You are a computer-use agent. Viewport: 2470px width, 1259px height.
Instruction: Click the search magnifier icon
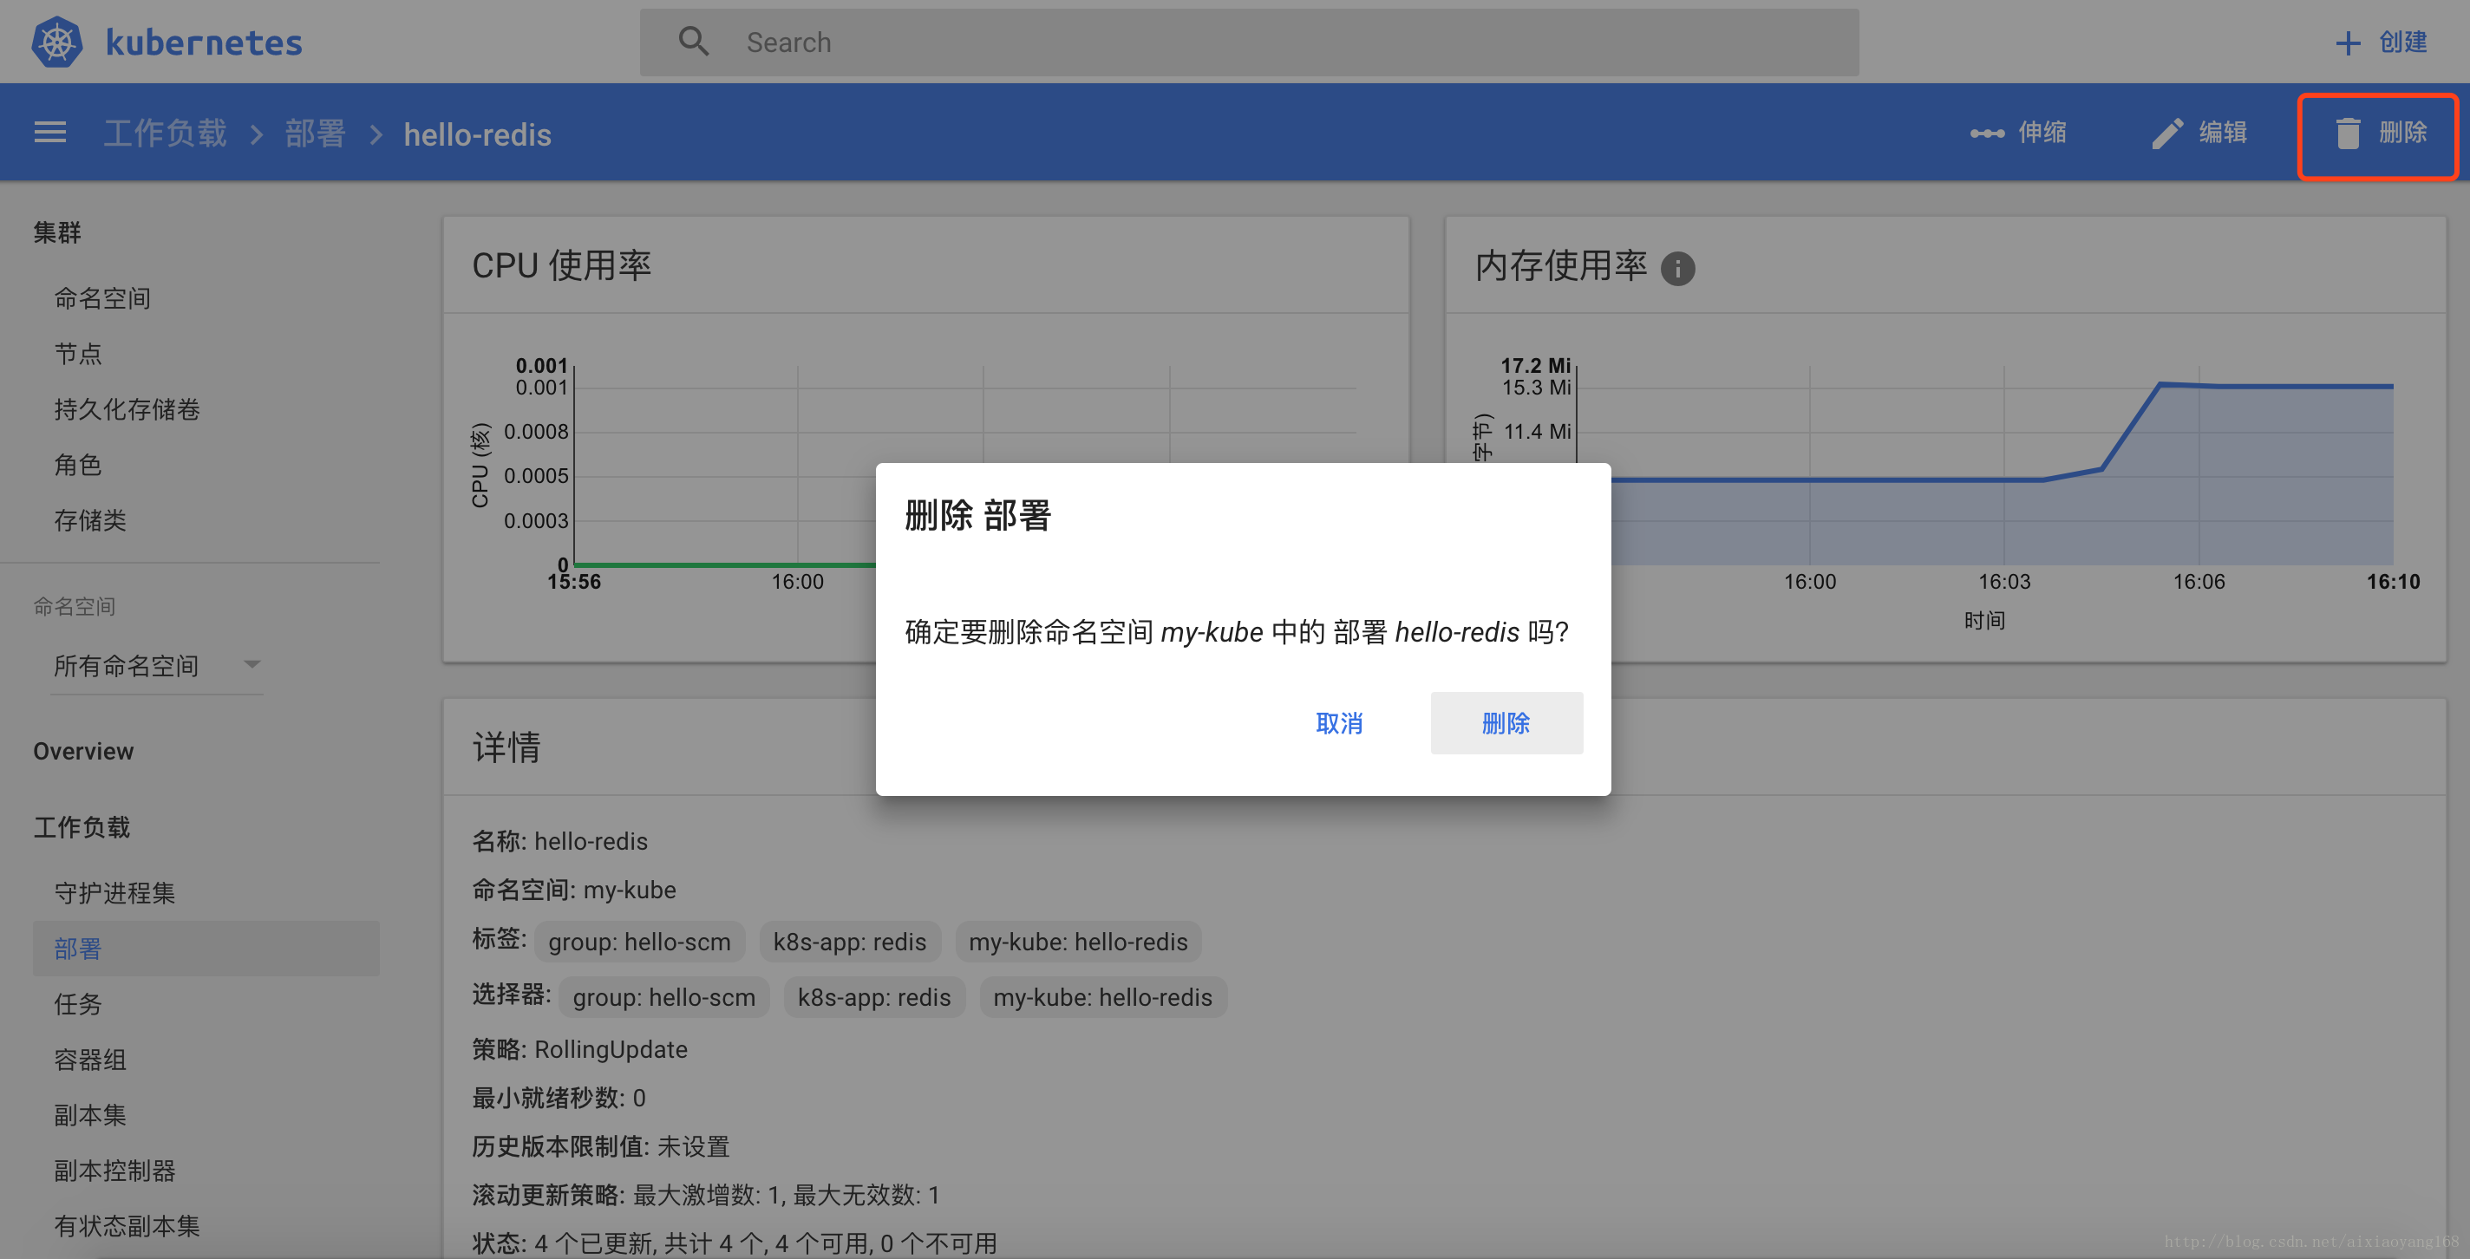click(x=694, y=40)
